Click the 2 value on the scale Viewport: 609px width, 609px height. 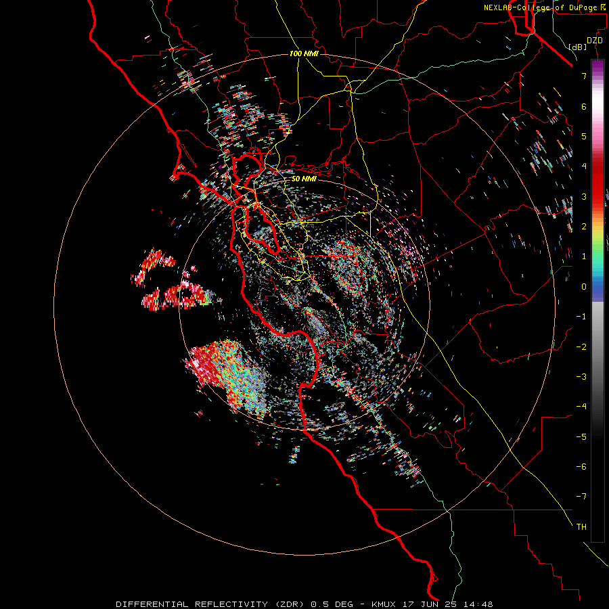tap(584, 227)
